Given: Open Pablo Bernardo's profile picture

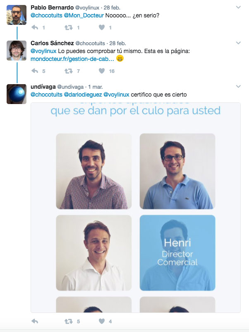Looking at the screenshot, I should tap(17, 15).
